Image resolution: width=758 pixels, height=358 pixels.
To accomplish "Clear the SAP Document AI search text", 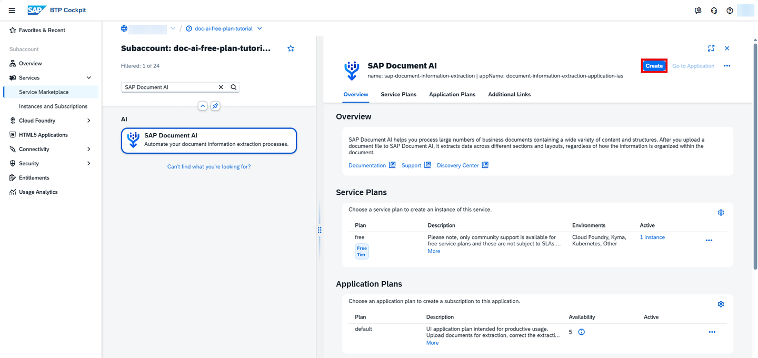I will coord(221,87).
